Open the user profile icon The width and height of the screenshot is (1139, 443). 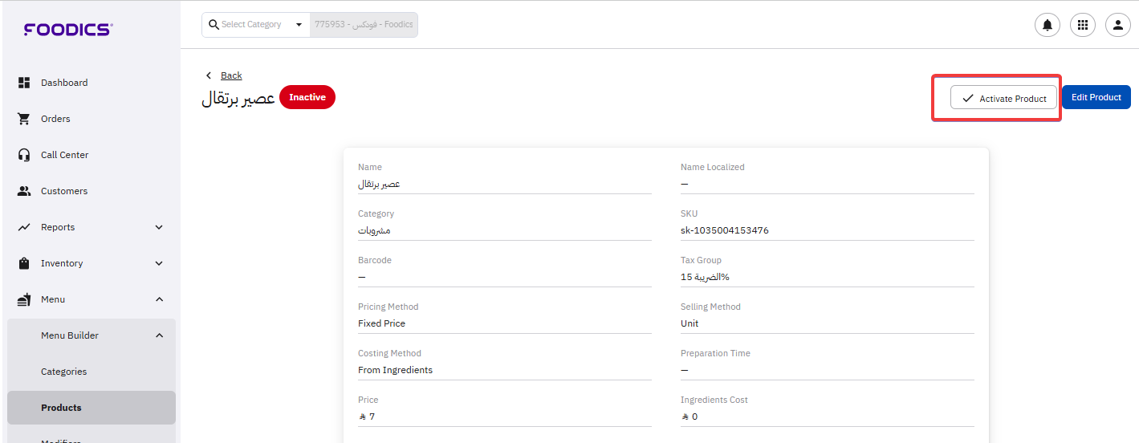(1117, 25)
